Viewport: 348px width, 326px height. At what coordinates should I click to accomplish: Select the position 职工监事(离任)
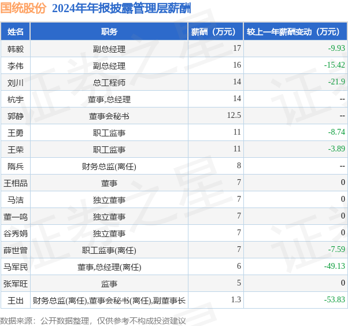(109, 250)
